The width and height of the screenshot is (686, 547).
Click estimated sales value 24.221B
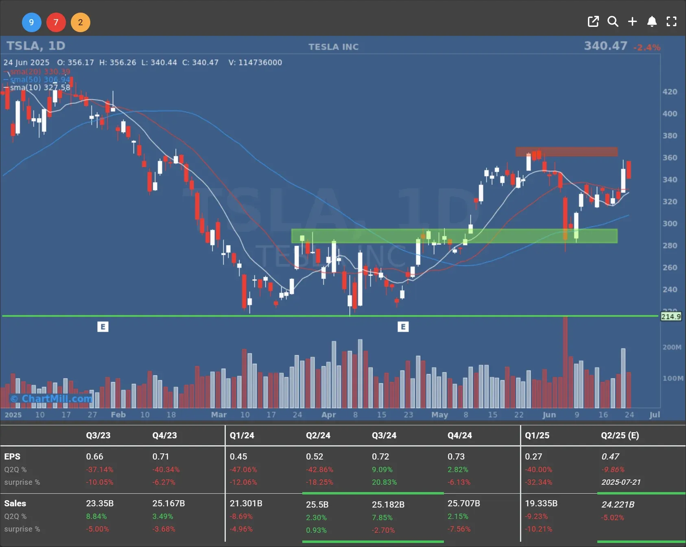pos(618,505)
